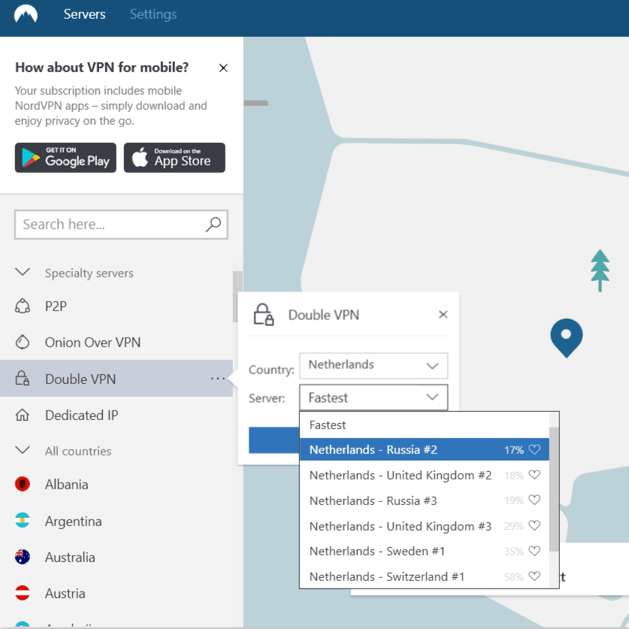
Task: Select Netherlands - United Kingdom #3 server
Action: pyautogui.click(x=425, y=526)
